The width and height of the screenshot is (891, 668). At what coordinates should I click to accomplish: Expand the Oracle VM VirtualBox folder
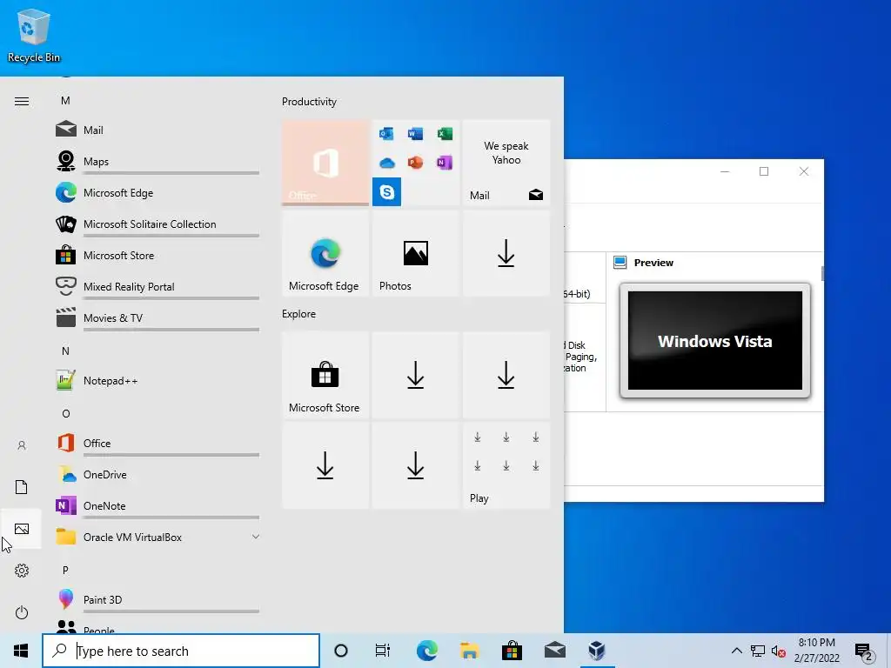[x=158, y=537]
